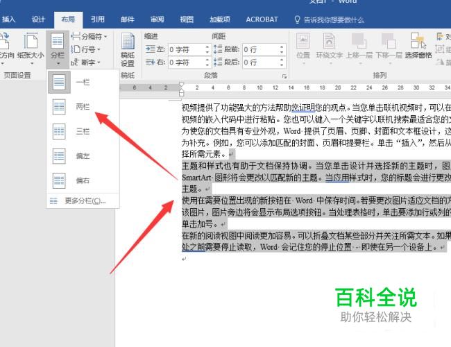
Task: Switch to the Review (审阅) tab
Action: coord(157,19)
